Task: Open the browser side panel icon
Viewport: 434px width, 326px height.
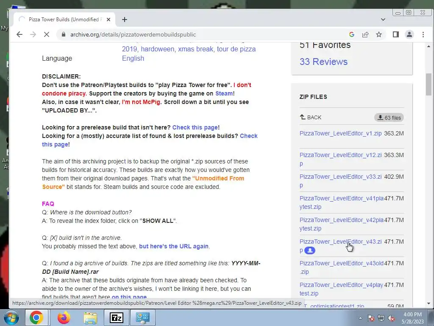Action: (x=395, y=34)
